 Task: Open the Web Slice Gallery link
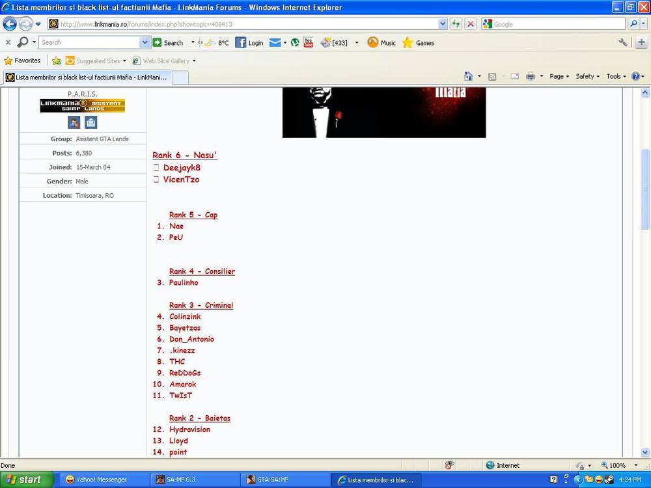pyautogui.click(x=165, y=61)
